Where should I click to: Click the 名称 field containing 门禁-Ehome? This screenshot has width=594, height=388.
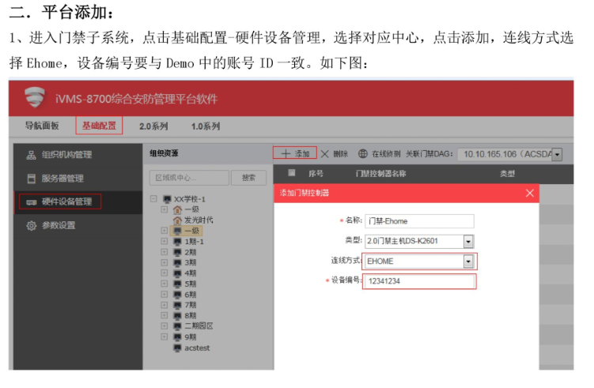click(x=419, y=221)
